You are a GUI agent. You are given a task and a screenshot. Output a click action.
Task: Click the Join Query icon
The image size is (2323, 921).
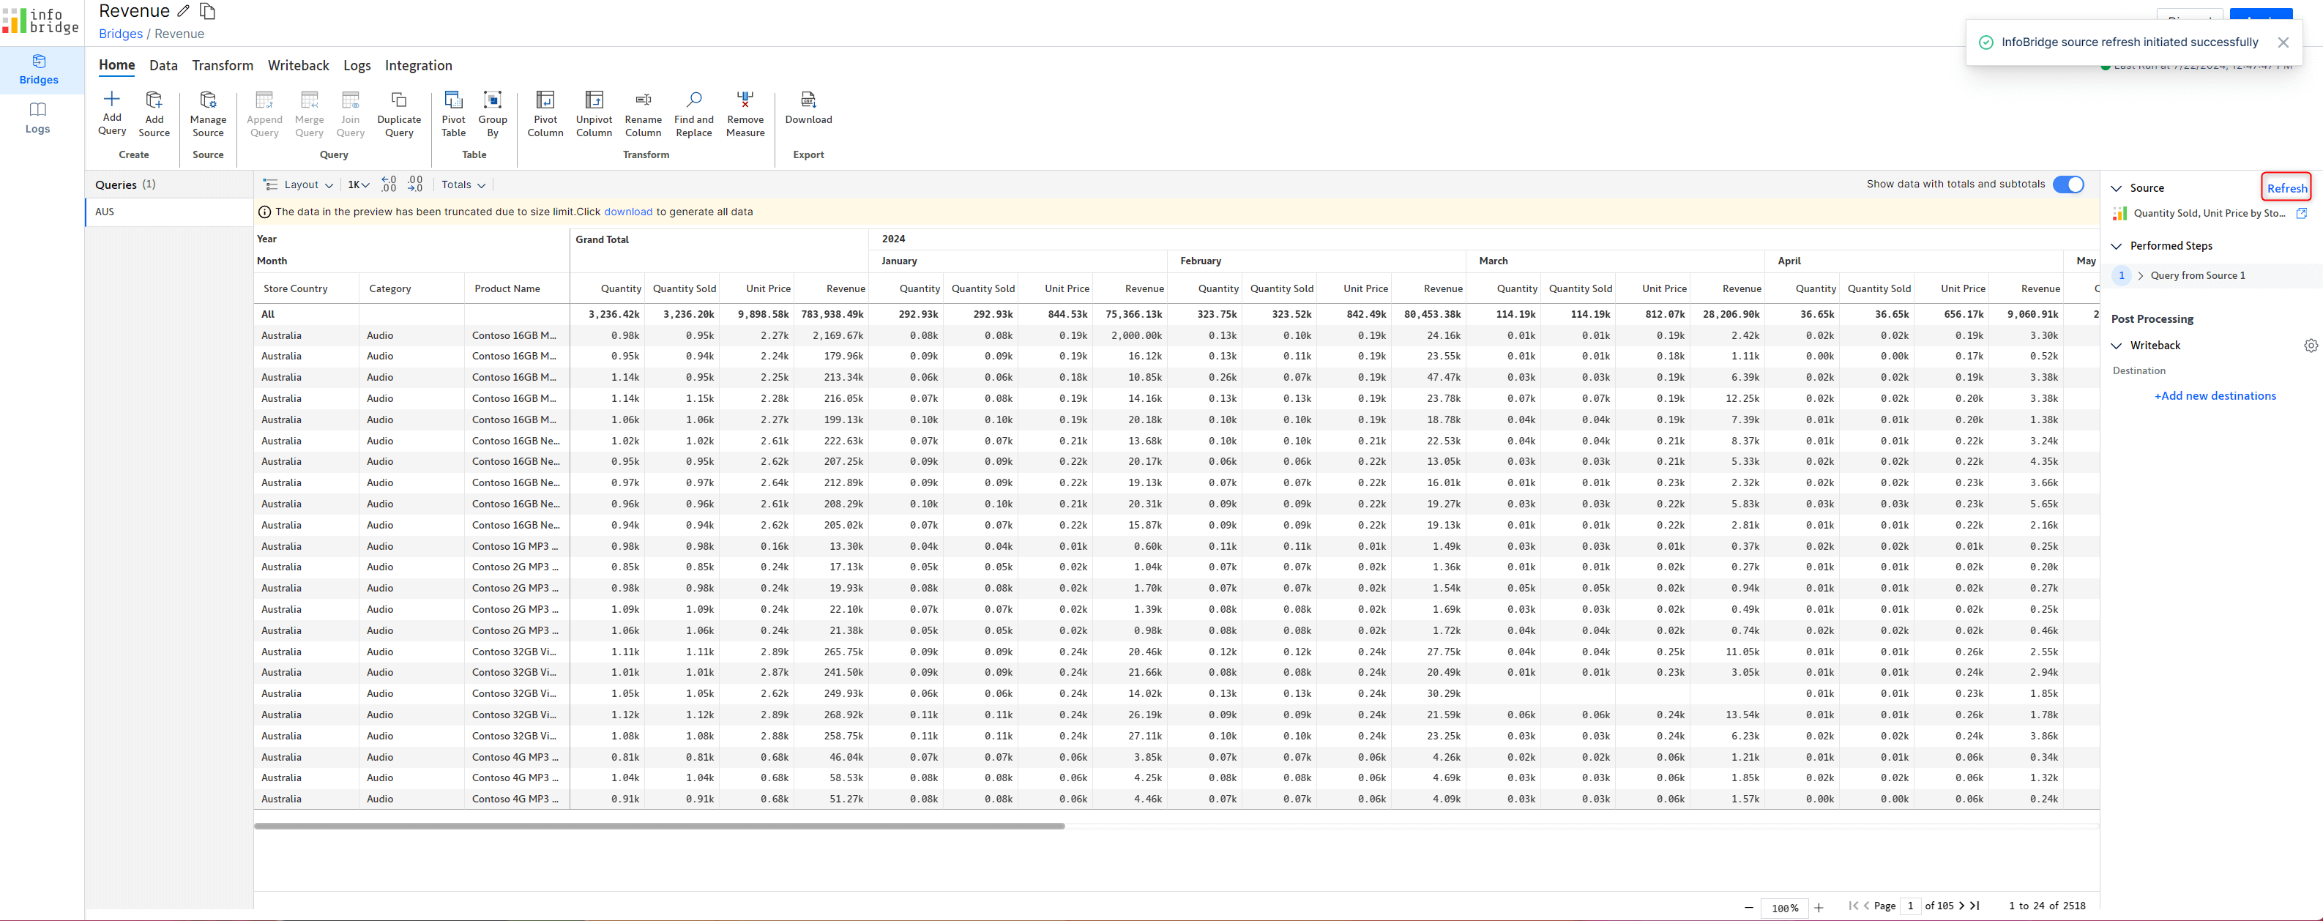[351, 100]
